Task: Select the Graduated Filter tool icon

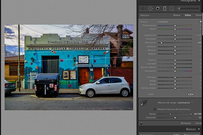Action: tap(165, 8)
